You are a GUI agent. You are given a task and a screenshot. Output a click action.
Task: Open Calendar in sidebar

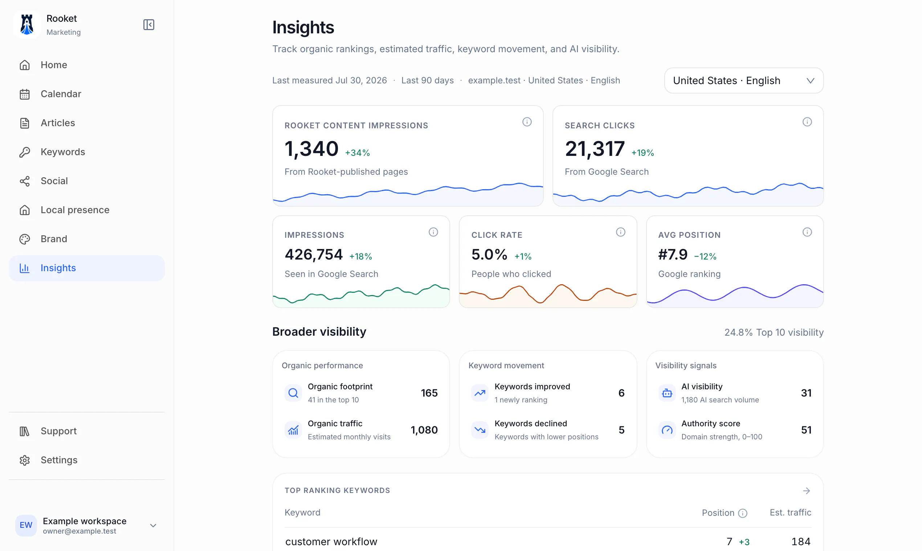coord(86,94)
